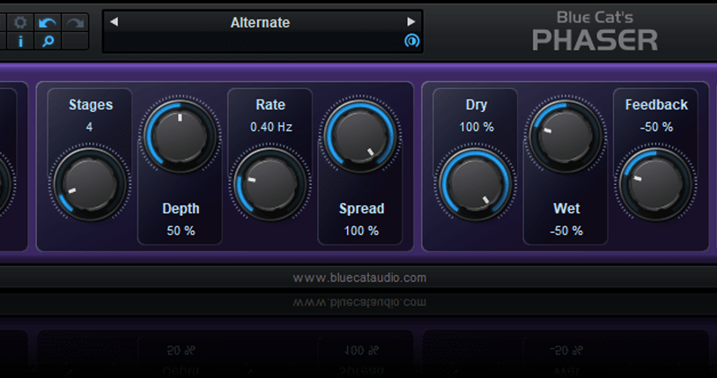
Task: Click the Dry level knob
Action: (477, 184)
